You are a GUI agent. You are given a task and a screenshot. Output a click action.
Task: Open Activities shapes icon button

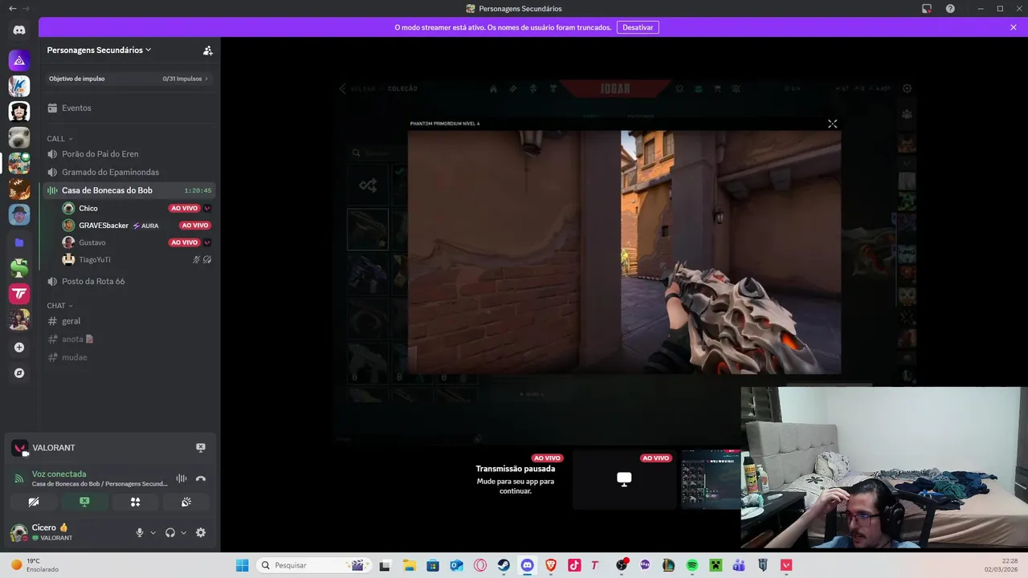tap(135, 502)
